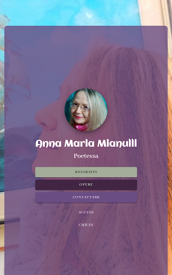Follow the ACCEDI login link

click(86, 212)
